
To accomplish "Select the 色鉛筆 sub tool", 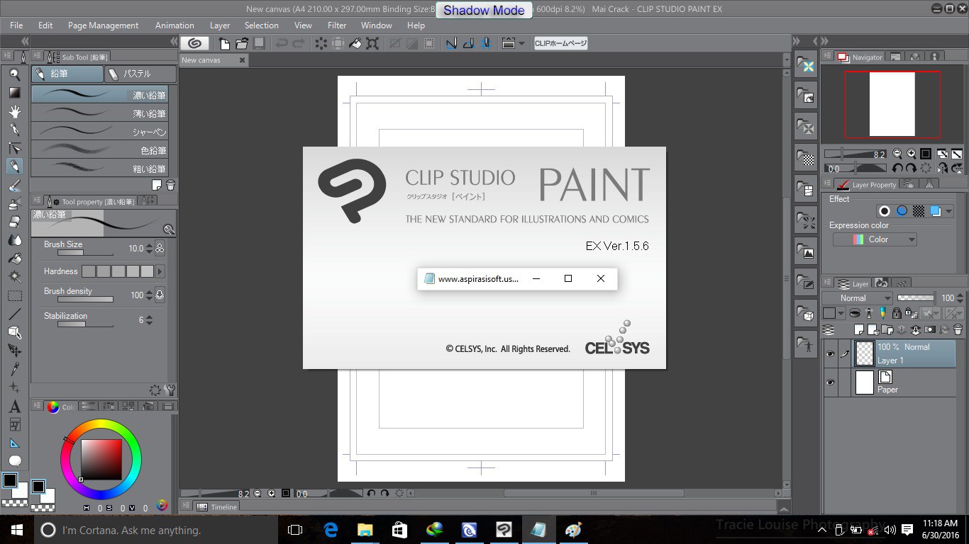I will click(x=99, y=150).
